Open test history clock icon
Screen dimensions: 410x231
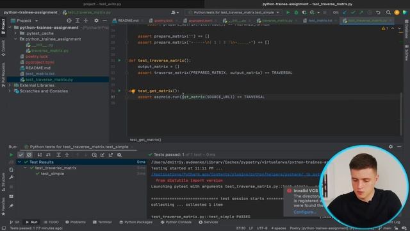pyautogui.click(x=94, y=155)
